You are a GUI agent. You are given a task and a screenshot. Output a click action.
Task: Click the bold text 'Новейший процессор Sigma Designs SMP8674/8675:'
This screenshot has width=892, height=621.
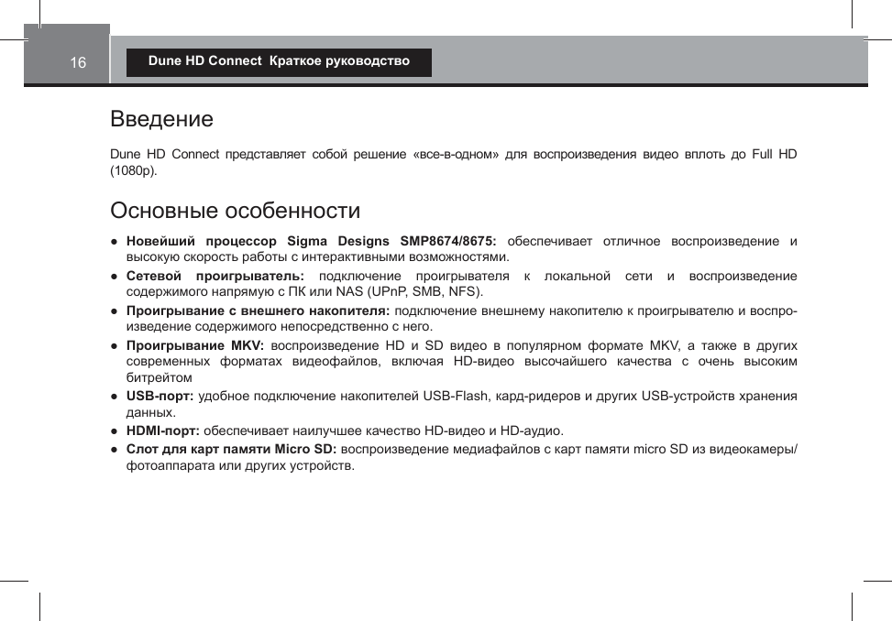click(x=311, y=242)
